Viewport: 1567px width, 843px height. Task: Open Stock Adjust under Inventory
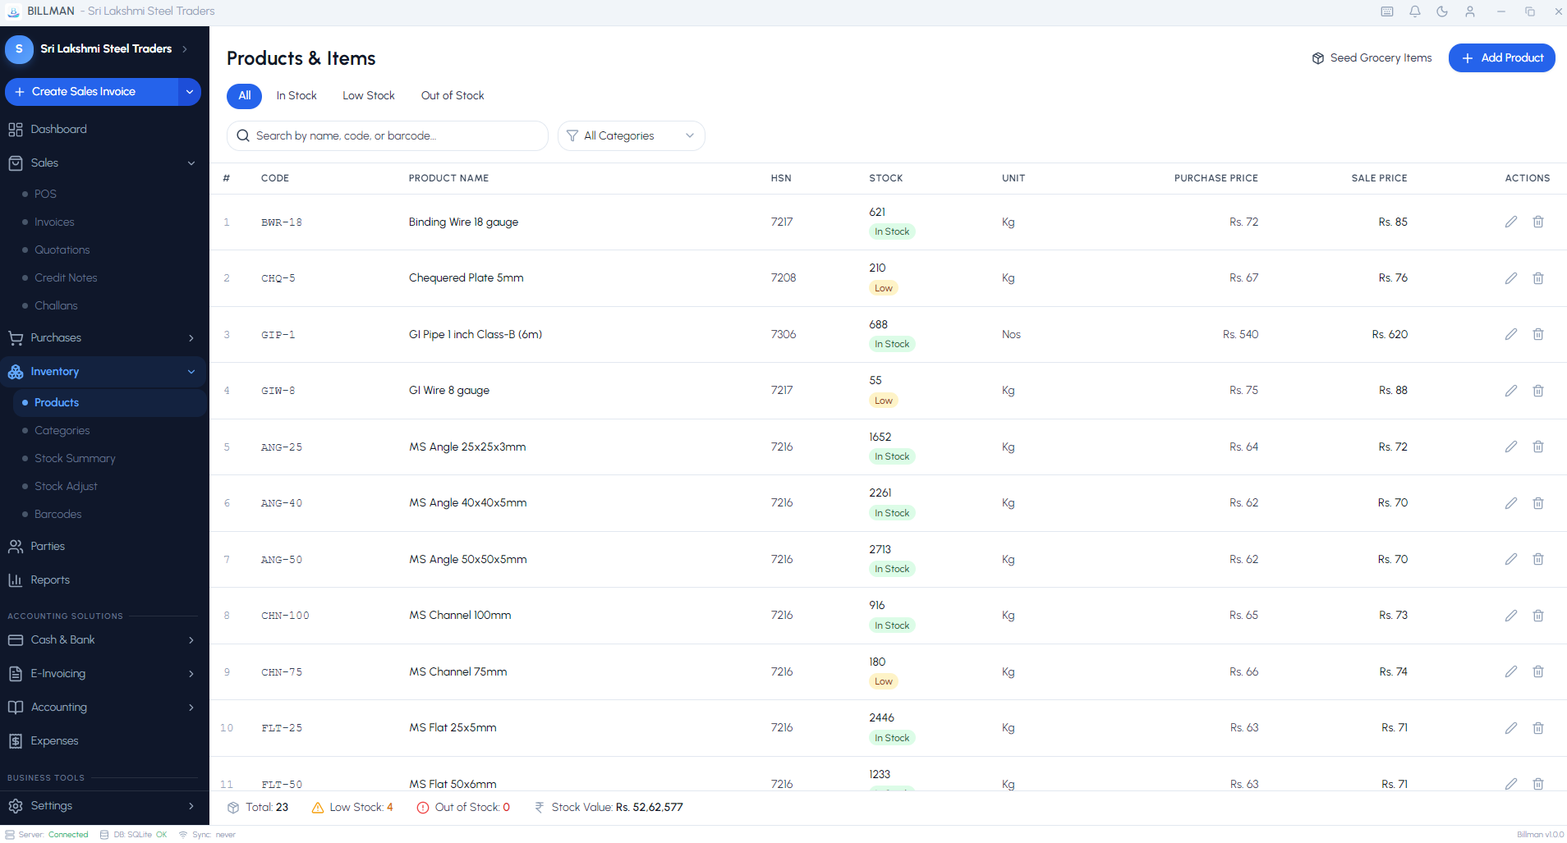pyautogui.click(x=110, y=486)
